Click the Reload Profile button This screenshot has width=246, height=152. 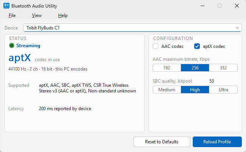pos(217,142)
